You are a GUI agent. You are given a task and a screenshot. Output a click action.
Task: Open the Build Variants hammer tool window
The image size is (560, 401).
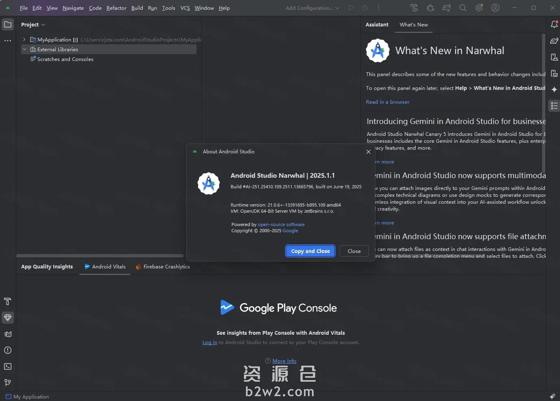tap(8, 301)
